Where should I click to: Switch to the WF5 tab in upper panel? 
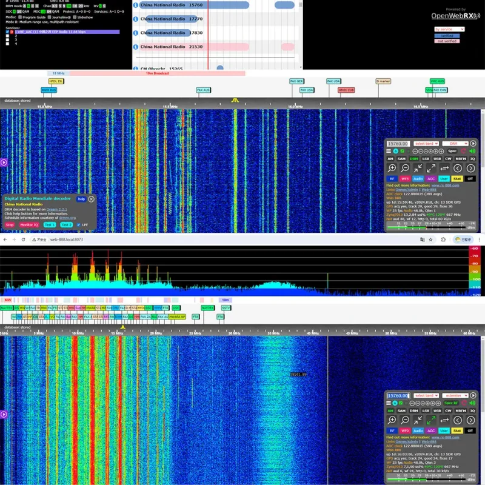(405, 179)
